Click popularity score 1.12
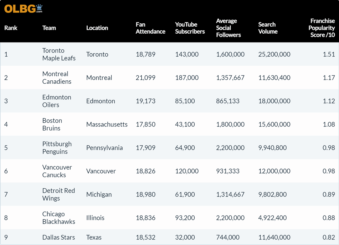Viewport: 339px width, 245px height. [329, 101]
